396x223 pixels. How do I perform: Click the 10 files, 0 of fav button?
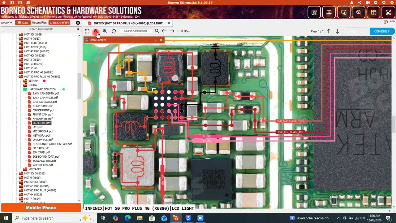59,23
